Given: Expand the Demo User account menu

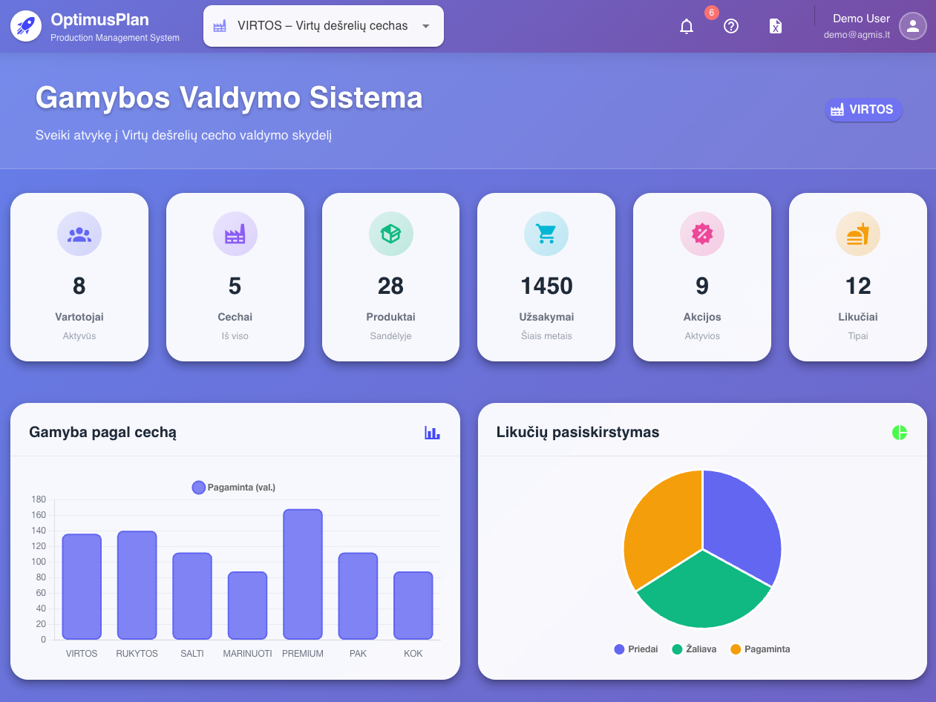Looking at the screenshot, I should (912, 26).
